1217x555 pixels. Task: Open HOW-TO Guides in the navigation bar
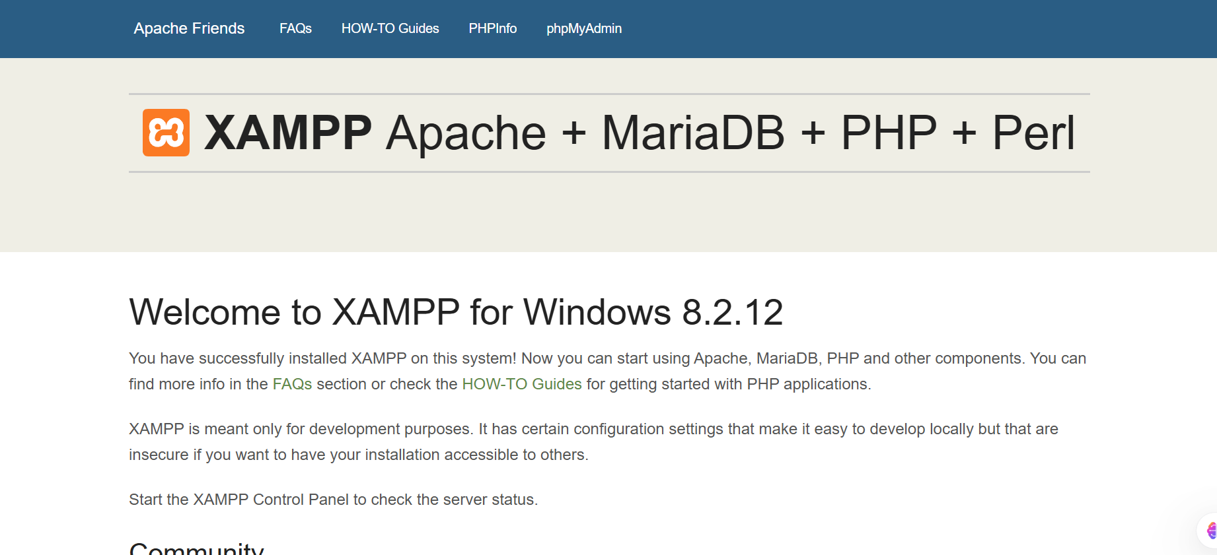tap(390, 28)
